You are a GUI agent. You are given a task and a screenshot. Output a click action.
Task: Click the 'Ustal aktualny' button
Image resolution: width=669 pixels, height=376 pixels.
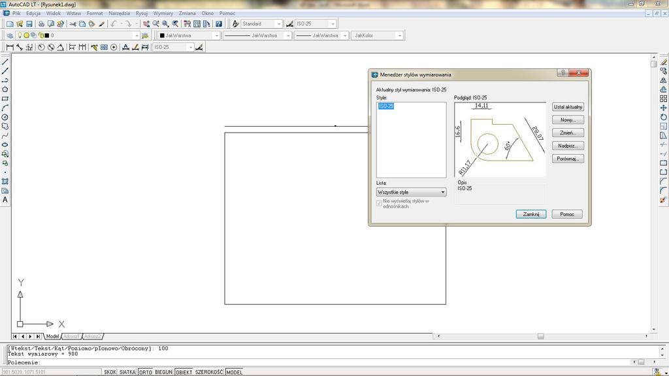568,107
